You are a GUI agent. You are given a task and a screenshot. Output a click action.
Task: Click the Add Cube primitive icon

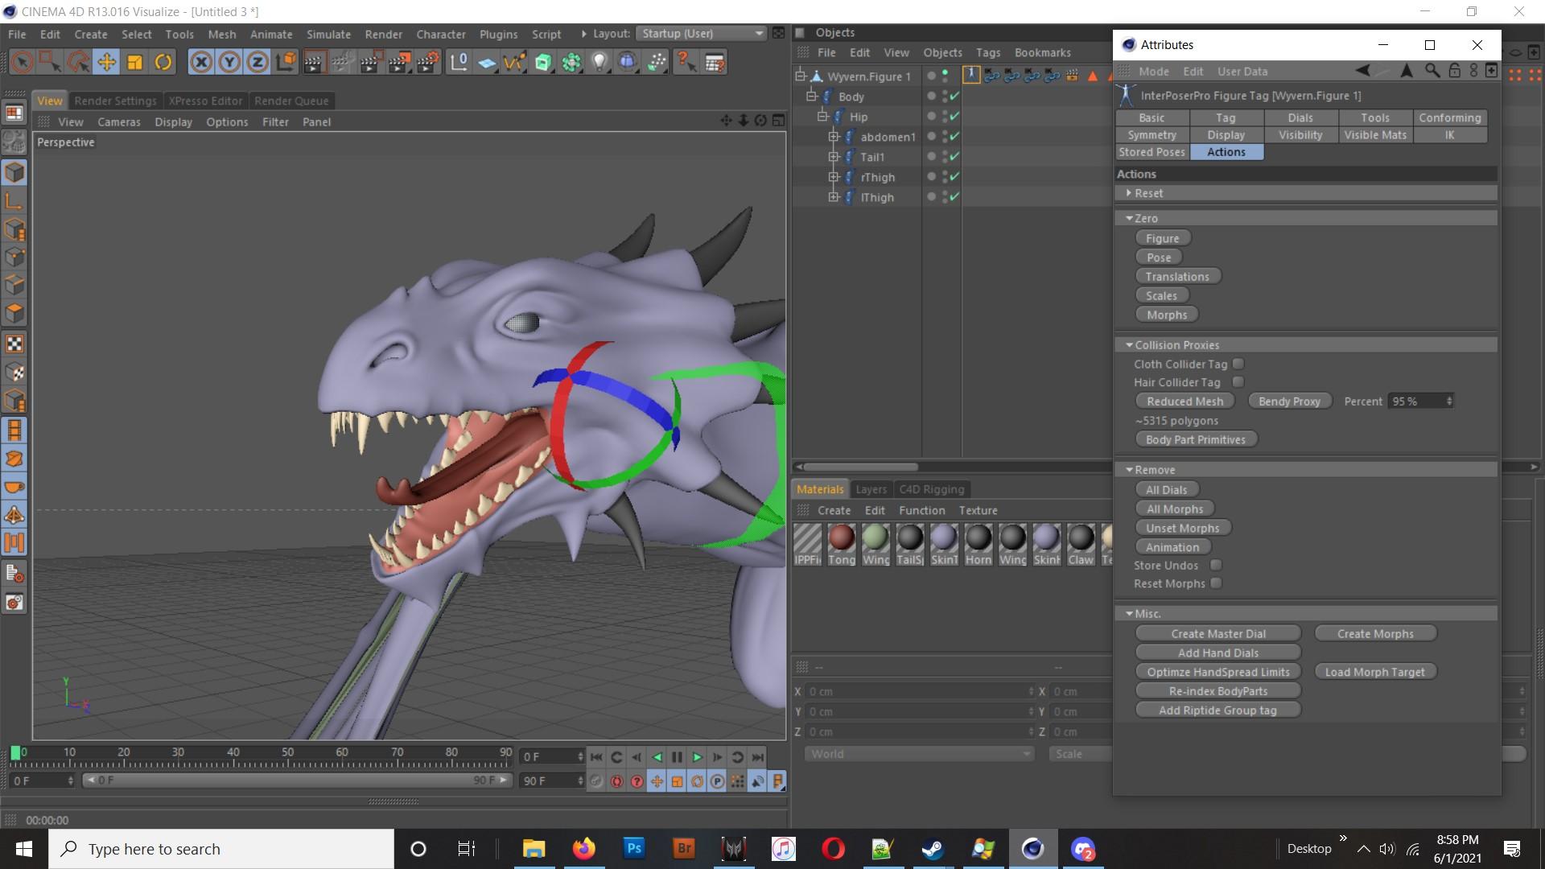point(543,62)
